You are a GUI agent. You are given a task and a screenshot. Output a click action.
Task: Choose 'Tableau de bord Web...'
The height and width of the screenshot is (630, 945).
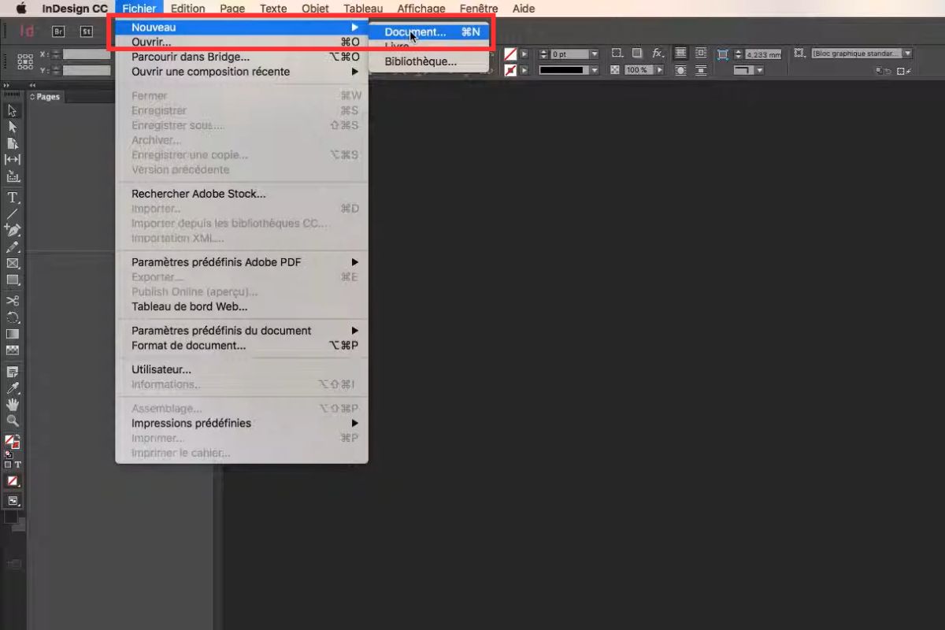(242, 307)
